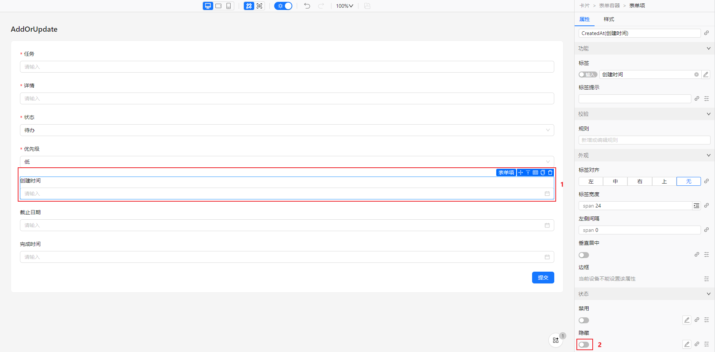The width and height of the screenshot is (715, 352).
Task: Open calendar icon in 截止日期 field
Action: pyautogui.click(x=547, y=225)
